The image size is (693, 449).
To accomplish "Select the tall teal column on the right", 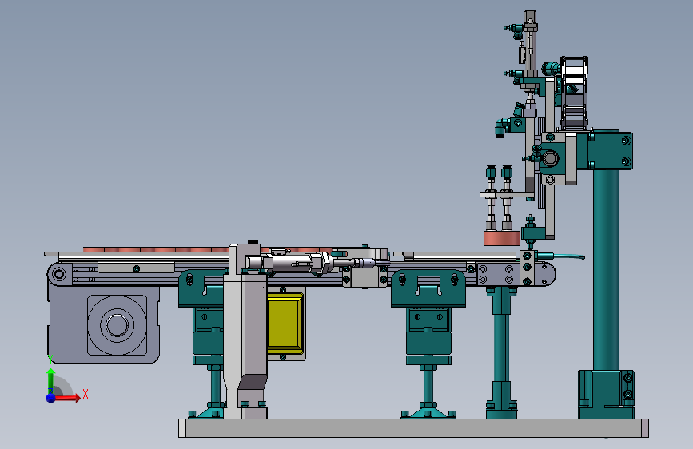I will (x=606, y=269).
